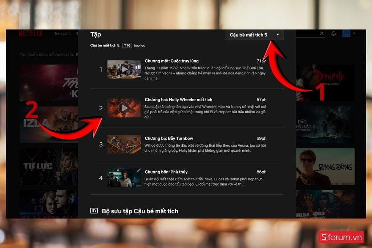Viewport: 372px width, 248px height.
Task: Clear the search with the X icon
Action: click(x=322, y=33)
